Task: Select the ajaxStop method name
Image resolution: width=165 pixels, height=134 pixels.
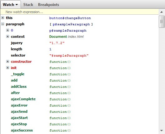Action: (x=19, y=124)
